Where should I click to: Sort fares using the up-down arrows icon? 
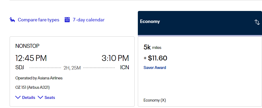[257, 22]
